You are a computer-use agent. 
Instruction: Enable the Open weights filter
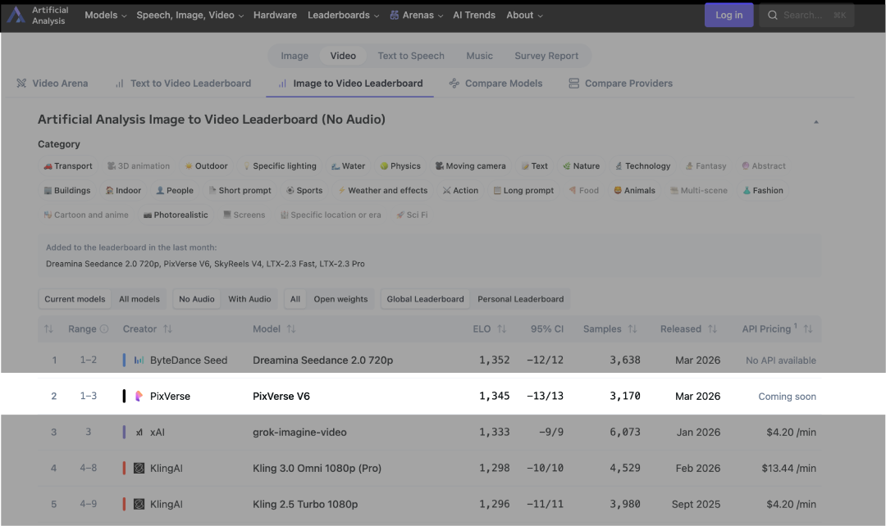click(x=340, y=300)
